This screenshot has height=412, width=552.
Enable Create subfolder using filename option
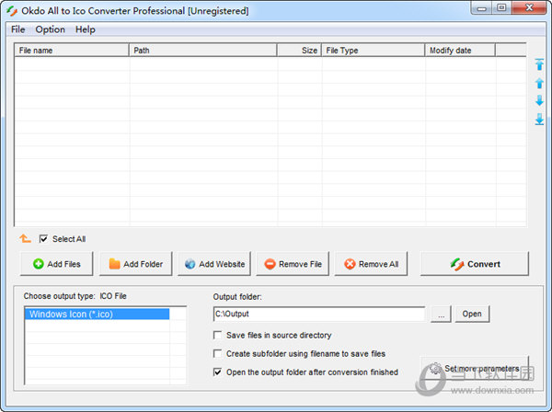click(217, 353)
